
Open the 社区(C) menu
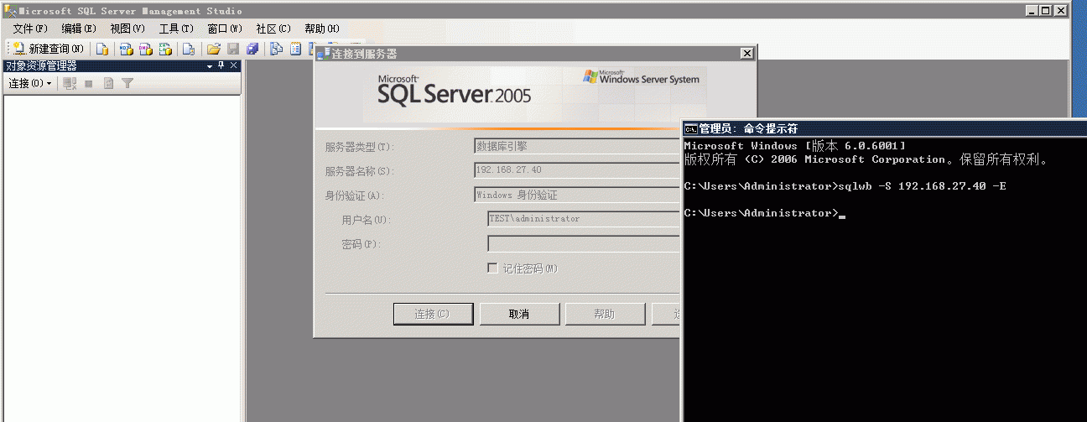pos(273,29)
